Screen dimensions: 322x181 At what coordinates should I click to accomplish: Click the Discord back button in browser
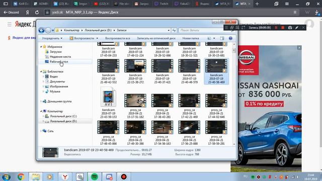(x=11, y=13)
